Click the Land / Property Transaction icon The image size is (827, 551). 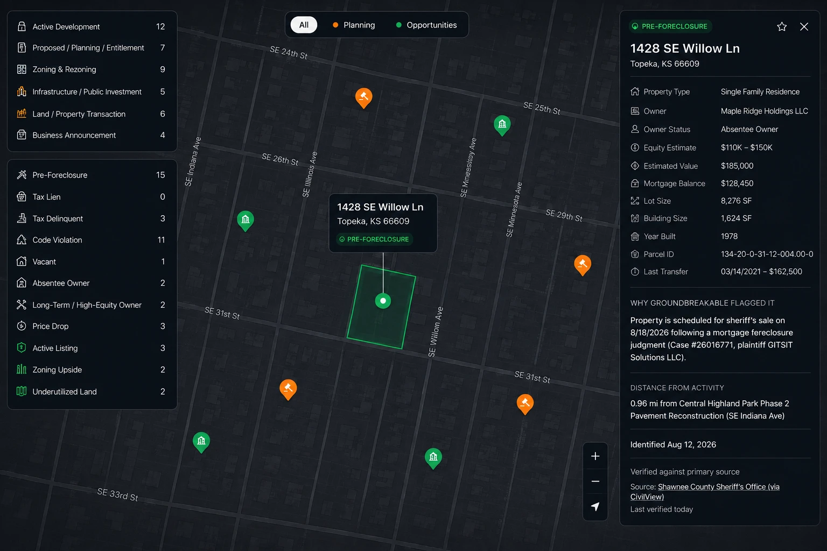[x=22, y=114]
